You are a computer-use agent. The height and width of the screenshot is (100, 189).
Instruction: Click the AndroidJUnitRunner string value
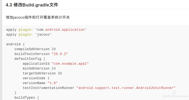[x=126, y=88]
